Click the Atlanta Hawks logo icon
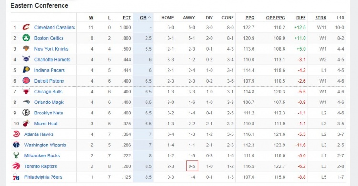The image size is (358, 186). click(16, 134)
